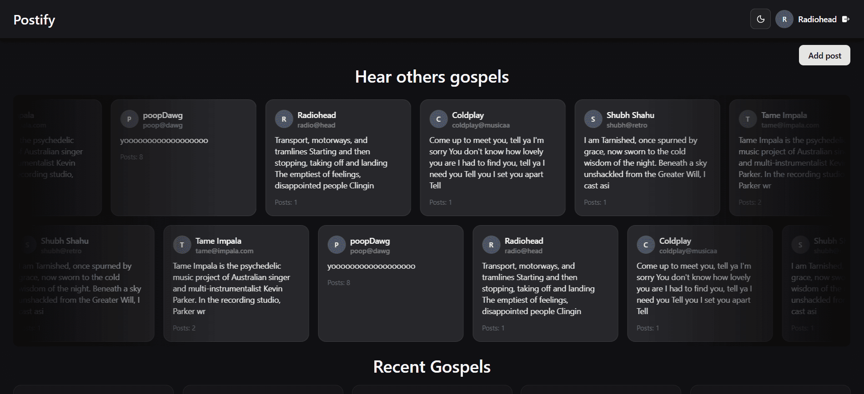The width and height of the screenshot is (864, 394).
Task: Click the tame@impala.com handle in the bottom row
Action: pos(224,251)
